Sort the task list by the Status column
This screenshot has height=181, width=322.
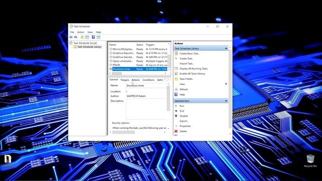pyautogui.click(x=140, y=45)
